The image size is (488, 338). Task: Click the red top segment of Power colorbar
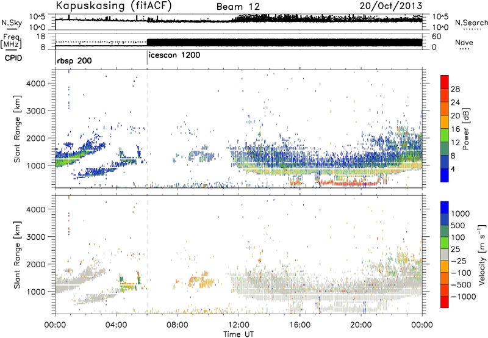click(445, 82)
